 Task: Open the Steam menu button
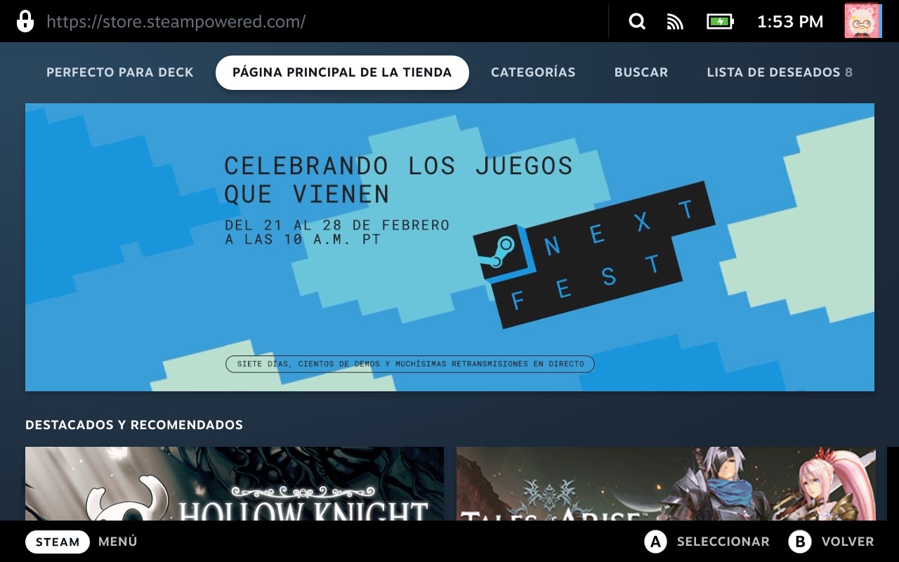pos(58,542)
